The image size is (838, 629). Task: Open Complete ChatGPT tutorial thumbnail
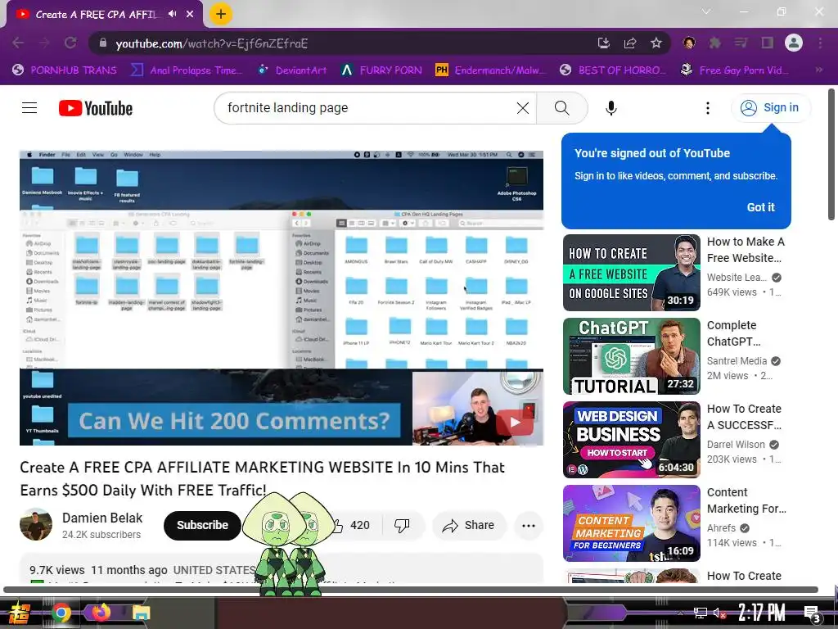(x=631, y=356)
